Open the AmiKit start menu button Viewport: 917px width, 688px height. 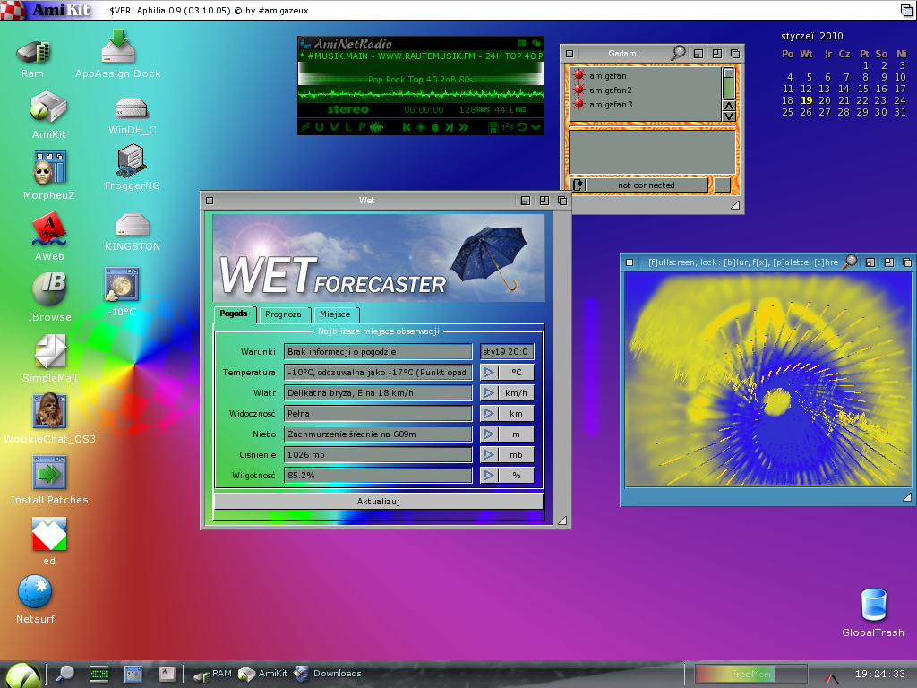coord(22,675)
